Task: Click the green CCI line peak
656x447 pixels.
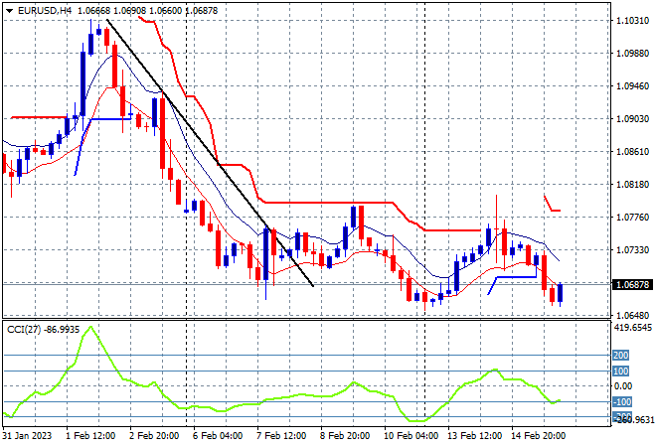Action: 90,327
